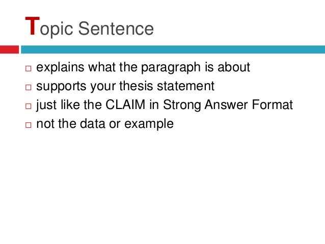Click the capitalized word 'CLAIM'
Screen dimensions: 325x244
click(x=125, y=104)
